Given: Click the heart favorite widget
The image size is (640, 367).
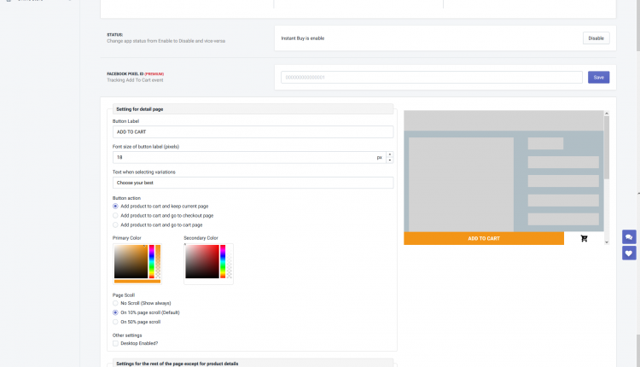Looking at the screenshot, I should pos(629,253).
